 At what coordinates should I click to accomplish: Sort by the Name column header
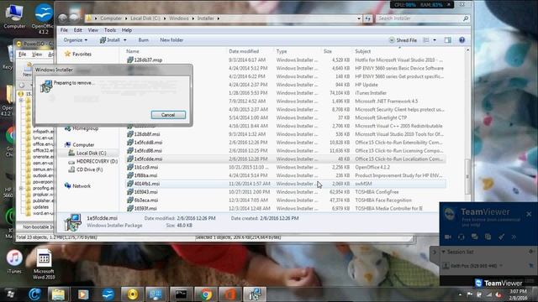click(x=133, y=51)
